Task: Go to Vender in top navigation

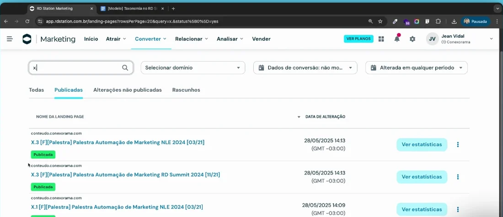Action: [x=261, y=39]
